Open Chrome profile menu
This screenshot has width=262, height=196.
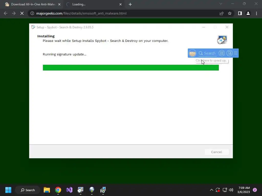[x=248, y=13]
